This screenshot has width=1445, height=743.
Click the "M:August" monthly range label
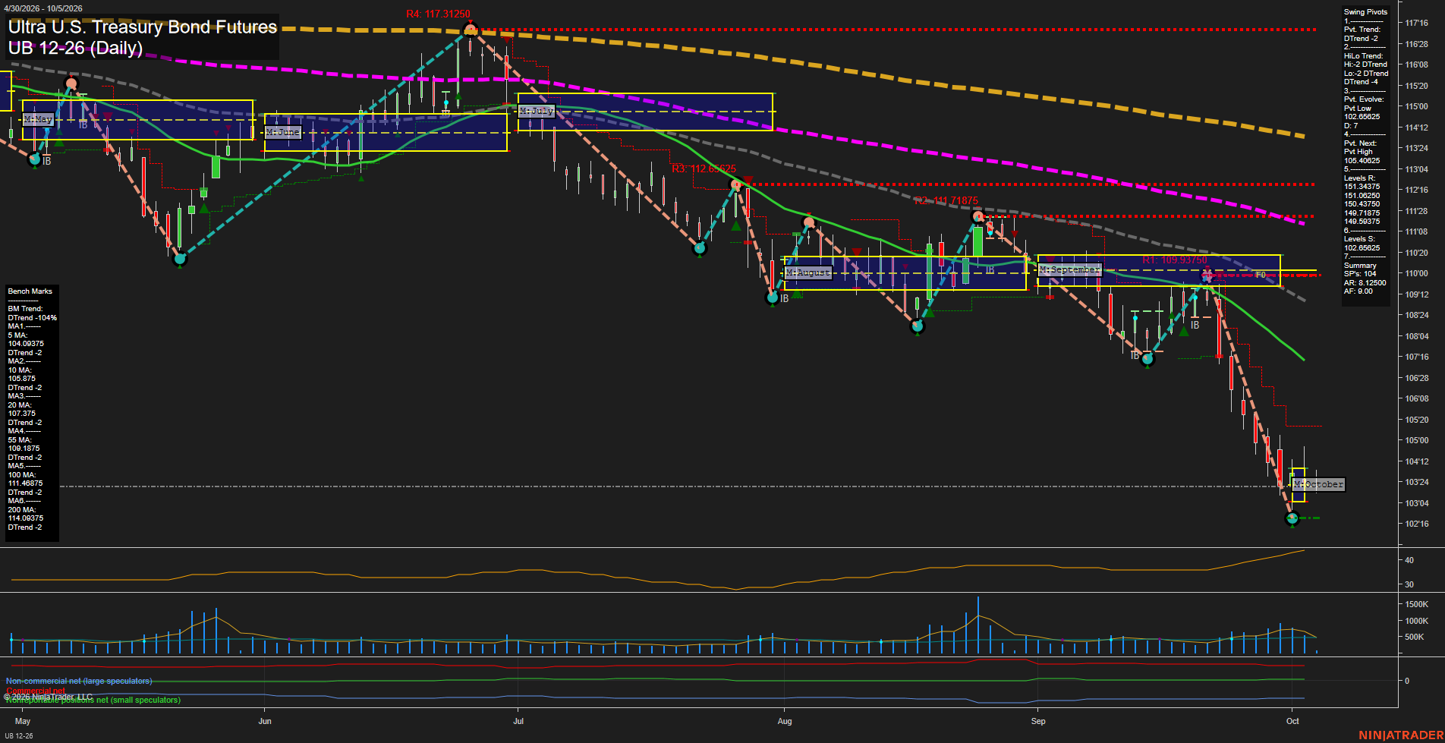[x=808, y=272]
